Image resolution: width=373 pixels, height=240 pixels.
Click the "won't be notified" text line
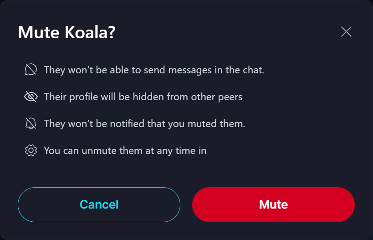[x=144, y=124]
